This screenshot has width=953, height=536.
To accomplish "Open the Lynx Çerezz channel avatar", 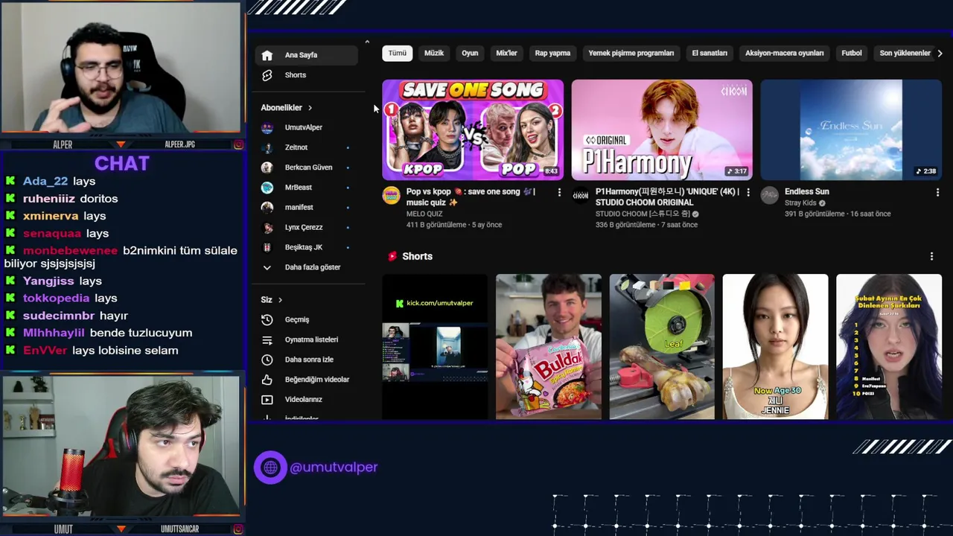I will tap(267, 227).
